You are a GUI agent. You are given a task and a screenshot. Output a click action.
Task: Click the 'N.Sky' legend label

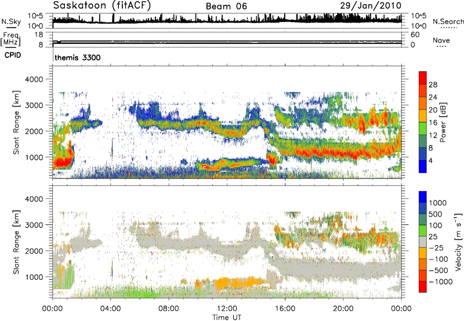(x=11, y=21)
